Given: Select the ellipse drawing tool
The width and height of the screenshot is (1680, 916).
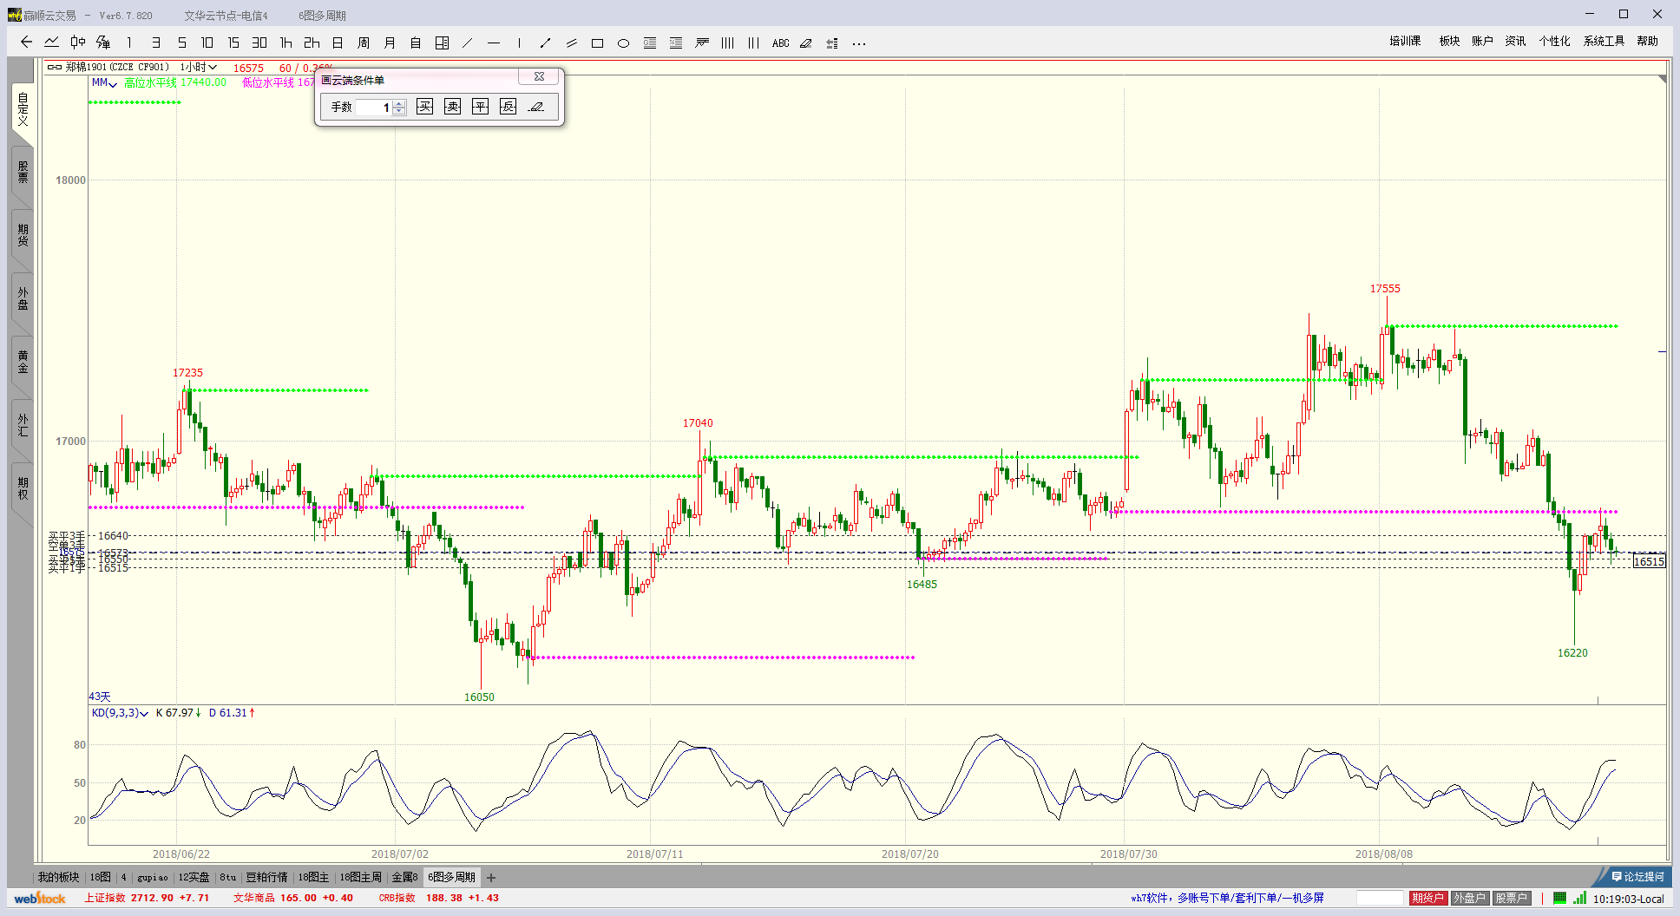Looking at the screenshot, I should click(x=623, y=42).
